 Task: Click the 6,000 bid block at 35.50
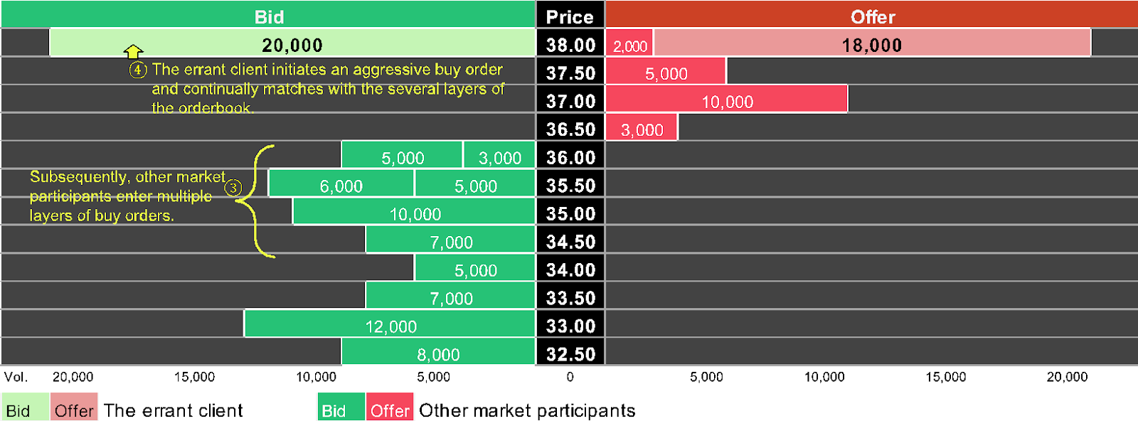coord(341,185)
